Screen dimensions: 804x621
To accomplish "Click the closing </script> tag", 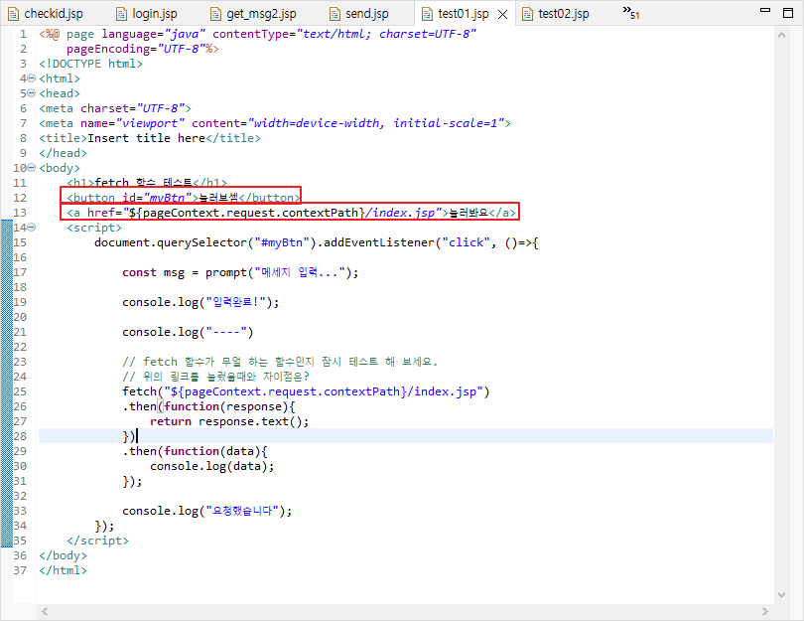I will click(97, 541).
